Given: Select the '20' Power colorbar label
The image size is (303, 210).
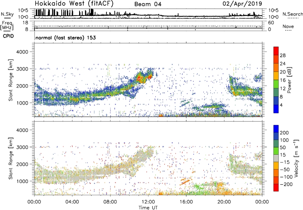Looking at the screenshot, I should [283, 72].
